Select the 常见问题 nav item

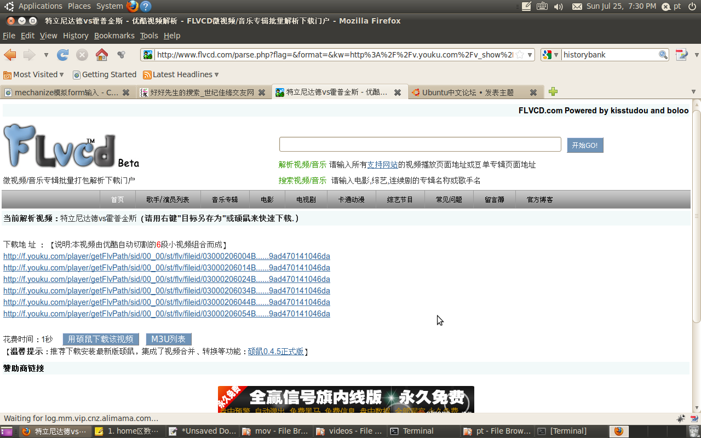tap(449, 199)
